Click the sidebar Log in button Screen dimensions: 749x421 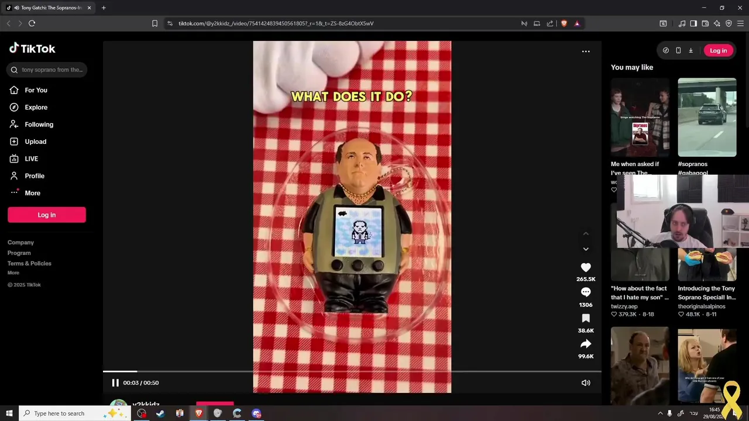tap(47, 215)
